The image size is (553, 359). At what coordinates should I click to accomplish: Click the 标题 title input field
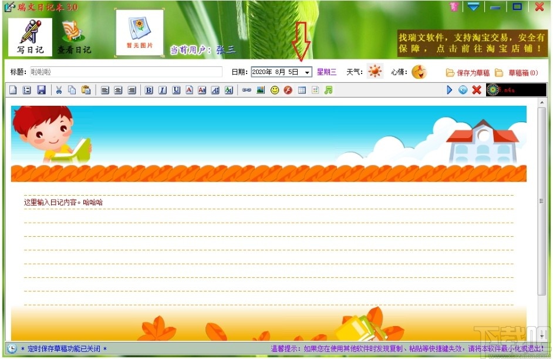point(126,72)
